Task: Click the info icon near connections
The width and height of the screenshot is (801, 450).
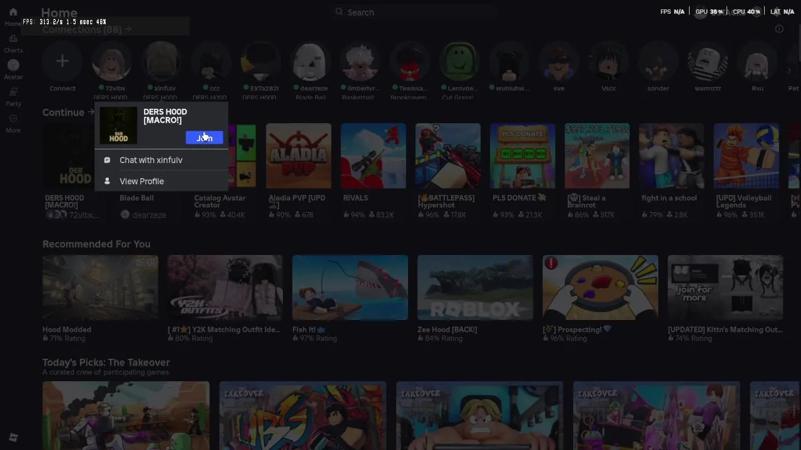Action: pos(779,29)
